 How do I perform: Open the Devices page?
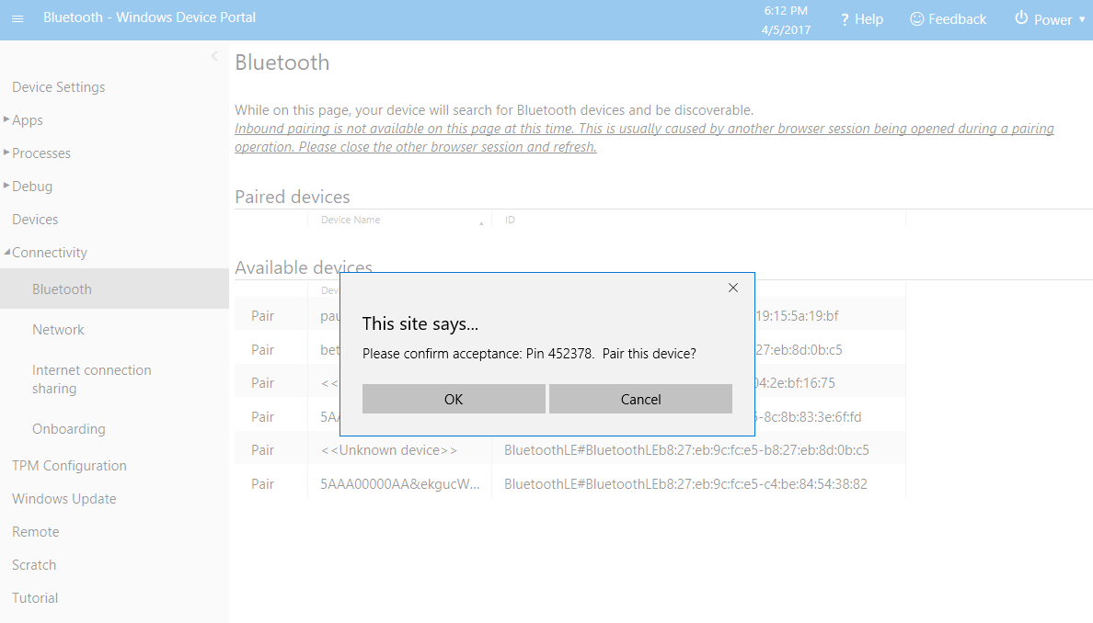[x=35, y=220]
